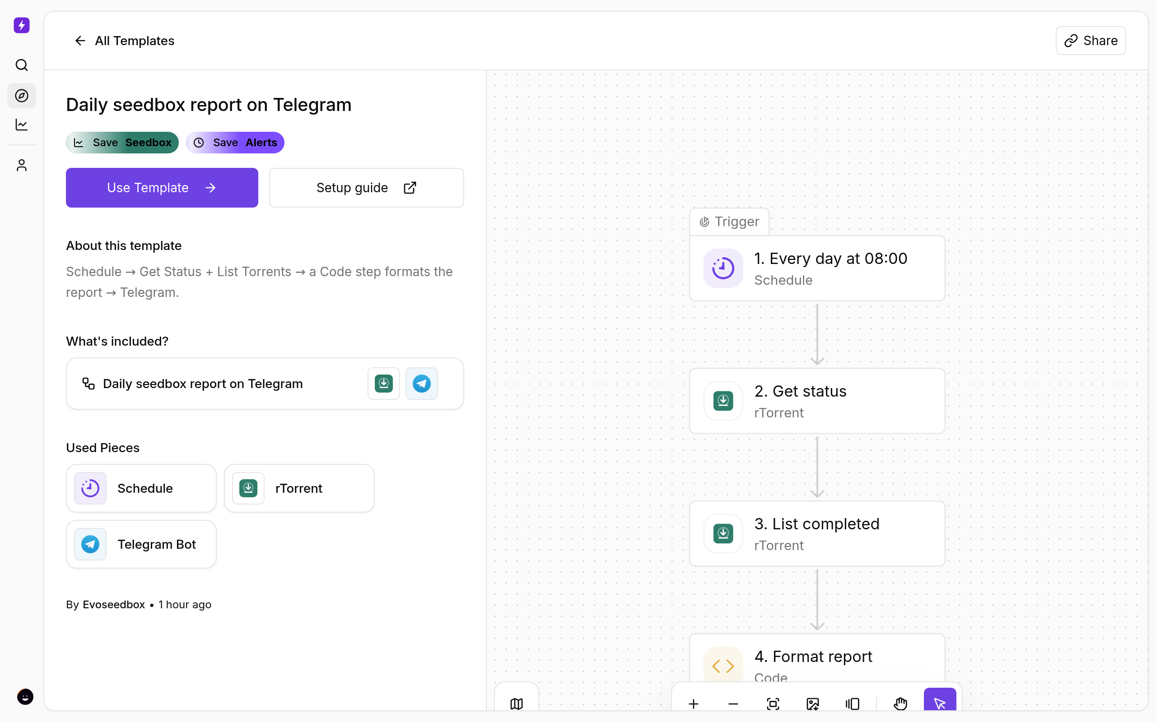The height and width of the screenshot is (722, 1156).
Task: Open the Setup guide link
Action: [366, 188]
